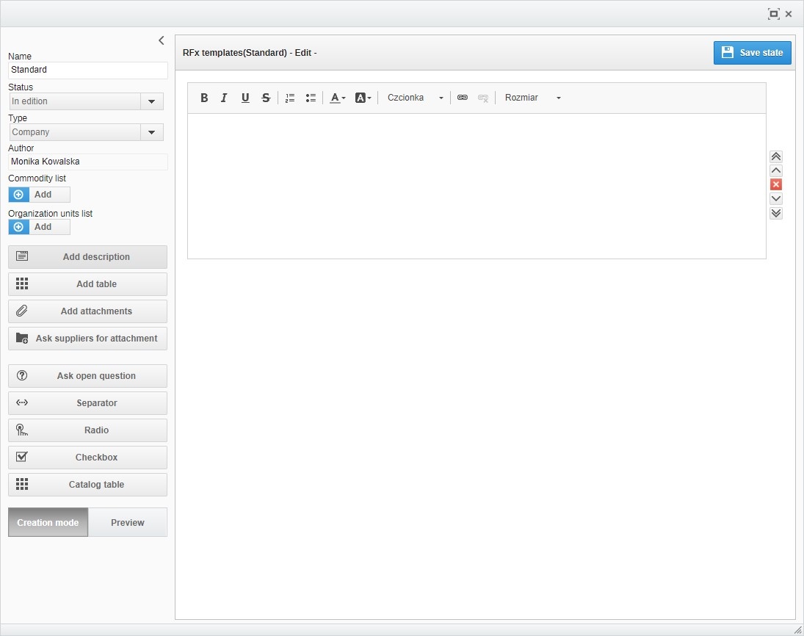Delete section with red X icon
The image size is (804, 636).
(x=776, y=184)
